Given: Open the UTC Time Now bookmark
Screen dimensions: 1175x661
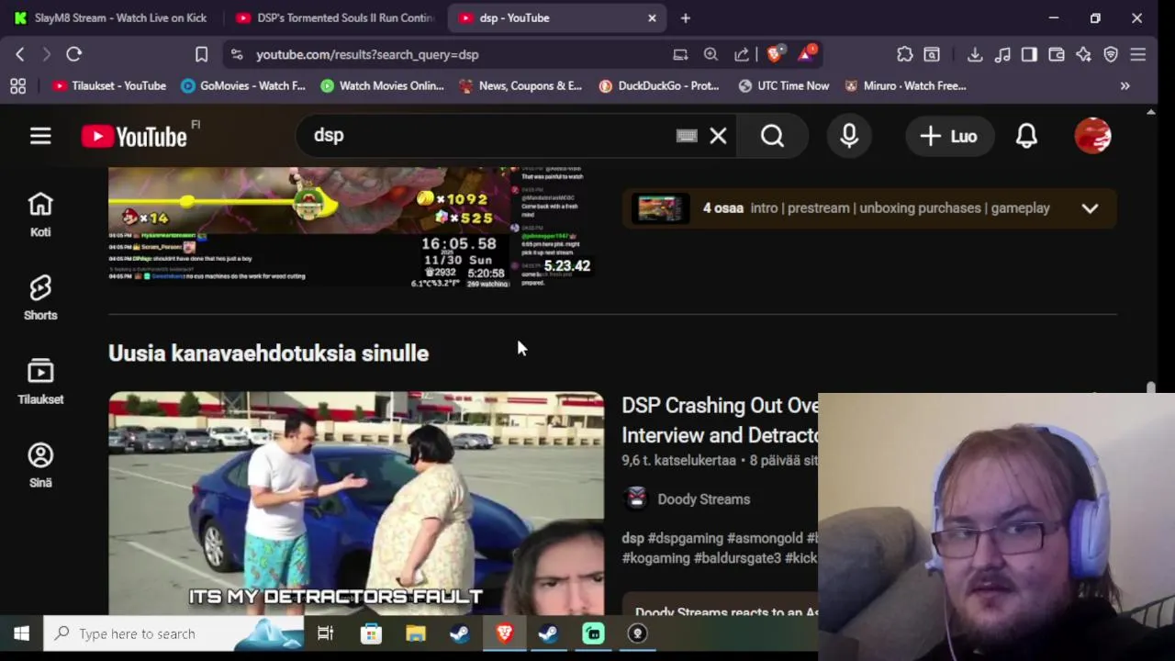Looking at the screenshot, I should click(x=784, y=85).
